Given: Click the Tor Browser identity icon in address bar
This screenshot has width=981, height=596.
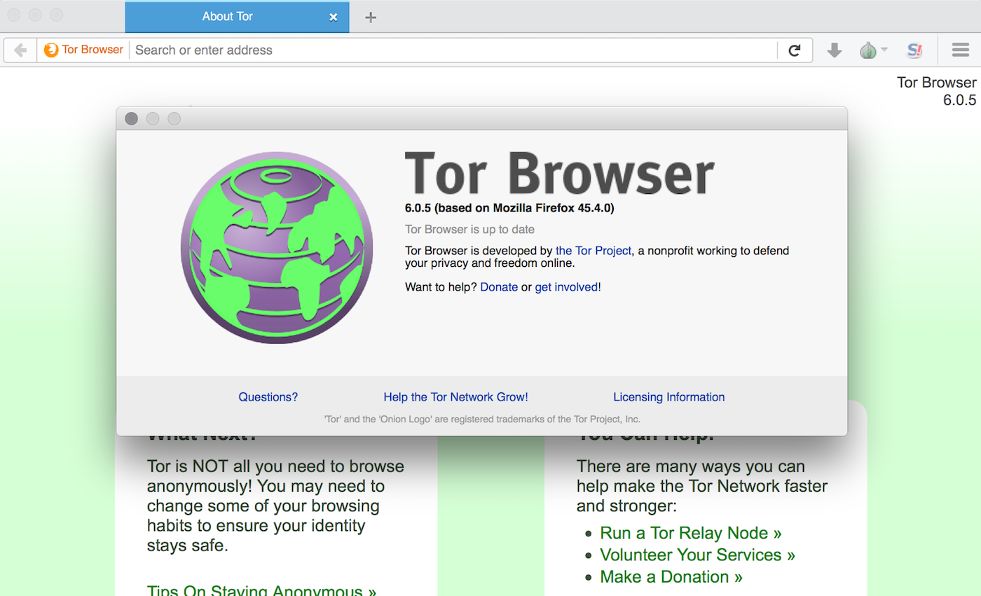Looking at the screenshot, I should (83, 50).
